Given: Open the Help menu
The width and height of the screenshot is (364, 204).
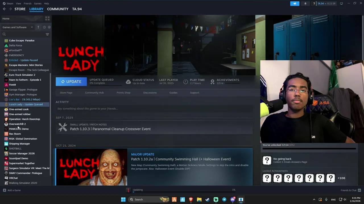Looking at the screenshot, I should (46, 3).
